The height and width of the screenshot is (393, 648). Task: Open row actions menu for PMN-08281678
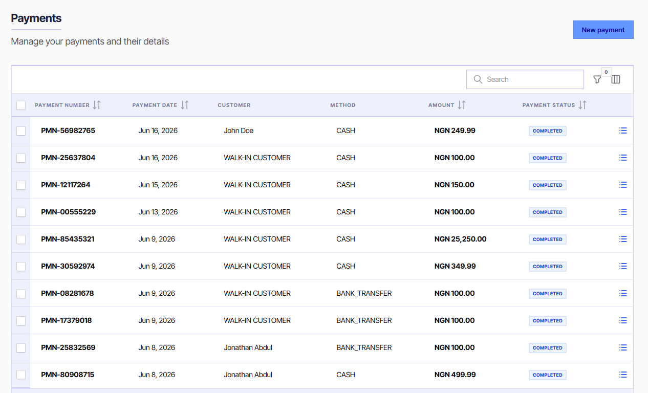(x=623, y=293)
